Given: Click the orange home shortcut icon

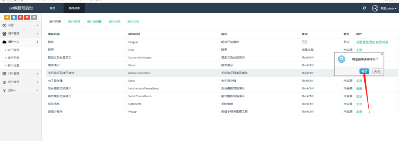Looking at the screenshot, I should [7, 17].
